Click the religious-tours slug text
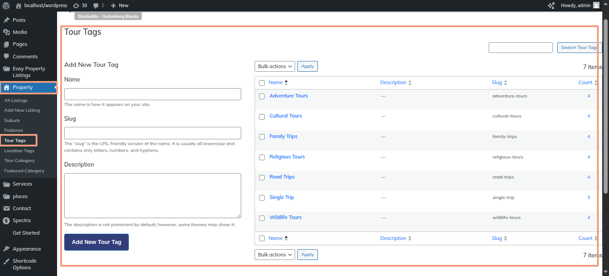Screen dimensions: 609x276 coord(508,157)
